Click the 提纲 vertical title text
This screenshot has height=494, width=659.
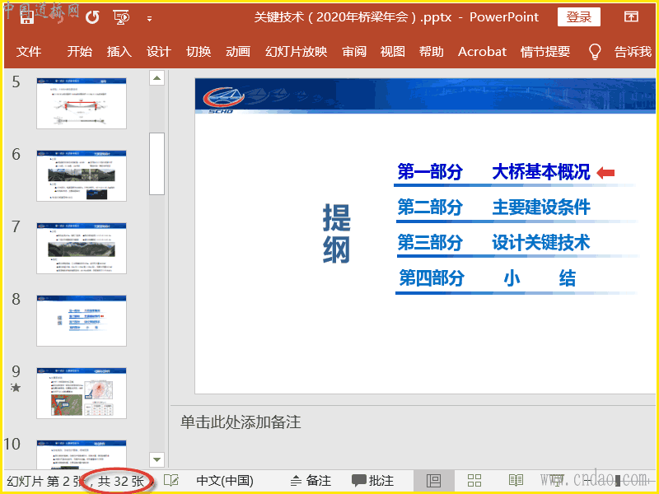click(336, 234)
